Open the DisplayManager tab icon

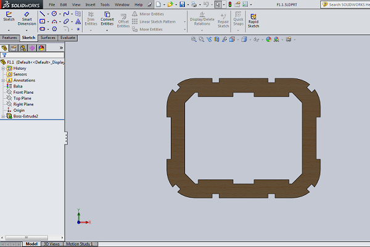click(41, 48)
